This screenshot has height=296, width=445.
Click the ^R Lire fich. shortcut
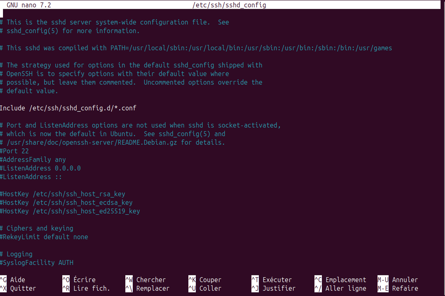pyautogui.click(x=86, y=288)
